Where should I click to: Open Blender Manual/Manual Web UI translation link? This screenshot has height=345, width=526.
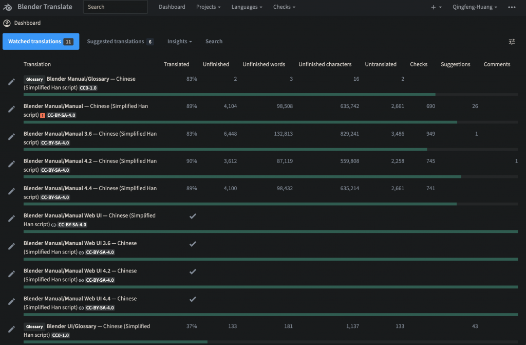point(89,220)
